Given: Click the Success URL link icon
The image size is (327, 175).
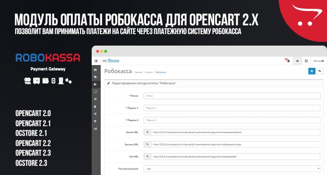Looking at the screenshot, I should 147,144.
